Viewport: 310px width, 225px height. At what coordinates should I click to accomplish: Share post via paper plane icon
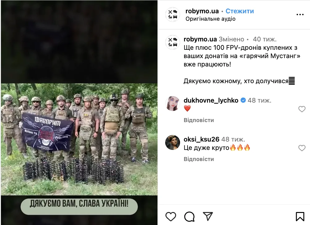coord(208,216)
